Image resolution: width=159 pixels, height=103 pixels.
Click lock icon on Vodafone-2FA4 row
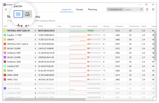pyautogui.click(x=35, y=62)
